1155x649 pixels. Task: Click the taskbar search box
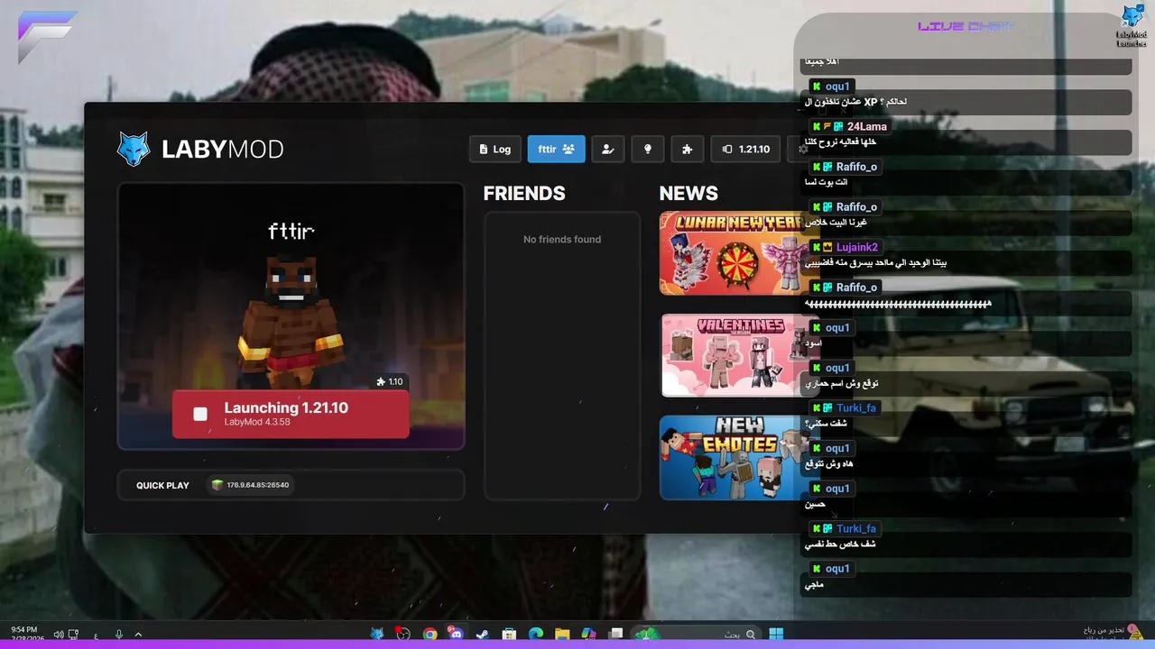695,634
